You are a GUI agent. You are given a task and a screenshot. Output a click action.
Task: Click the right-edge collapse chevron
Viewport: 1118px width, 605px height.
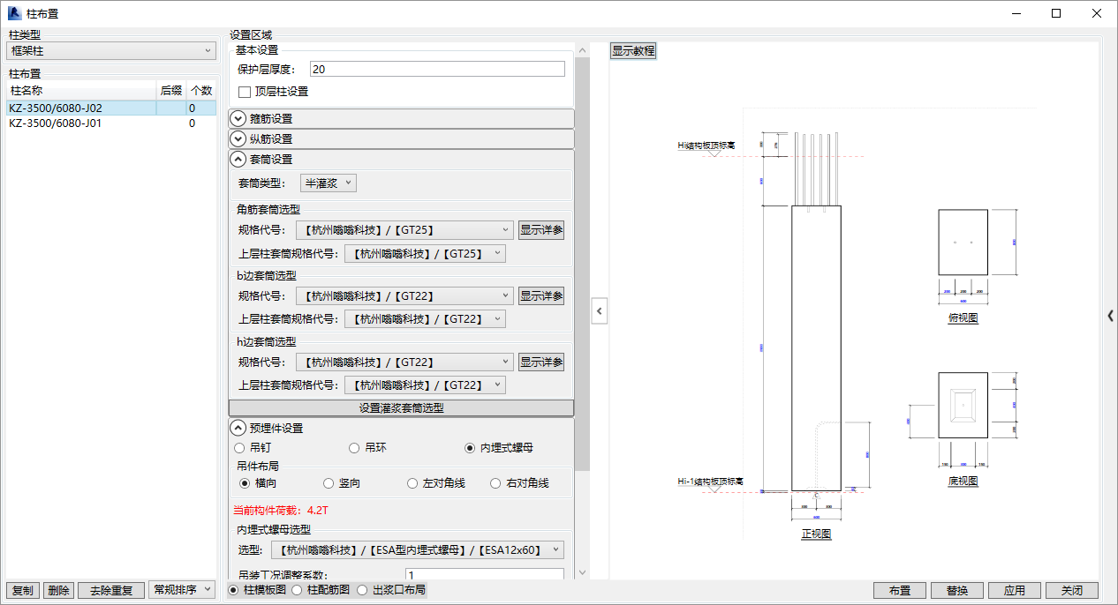1110,316
